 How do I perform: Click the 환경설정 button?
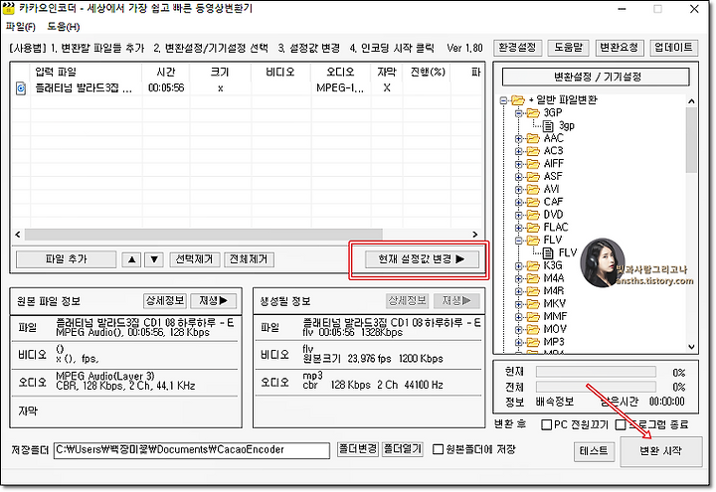tap(518, 48)
